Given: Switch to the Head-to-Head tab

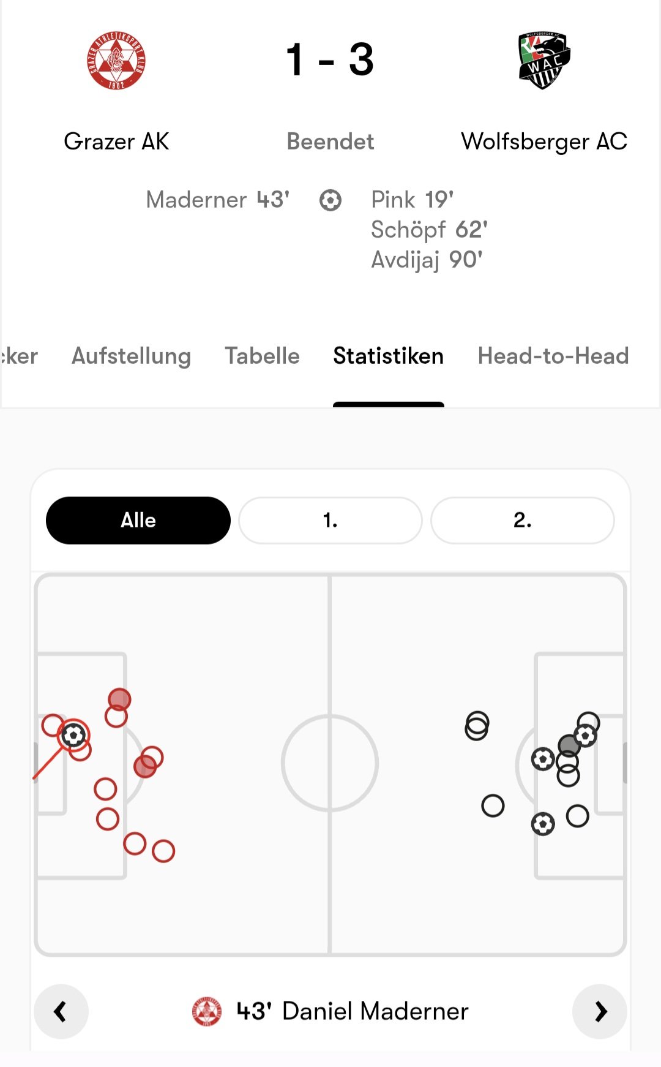Looking at the screenshot, I should pyautogui.click(x=553, y=356).
